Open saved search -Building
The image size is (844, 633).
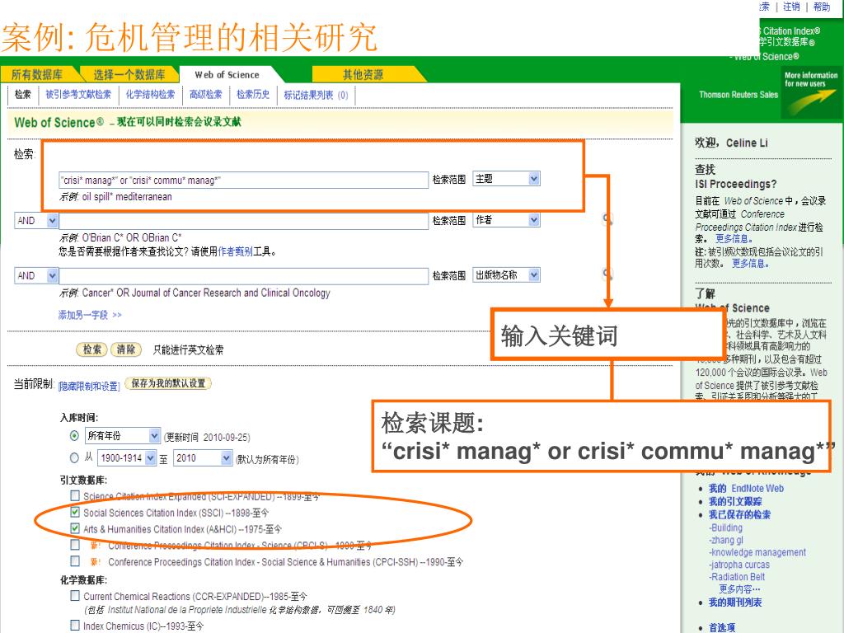coord(725,527)
